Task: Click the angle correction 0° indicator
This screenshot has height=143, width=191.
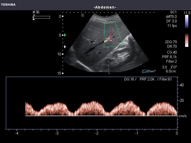Action: coord(173,67)
